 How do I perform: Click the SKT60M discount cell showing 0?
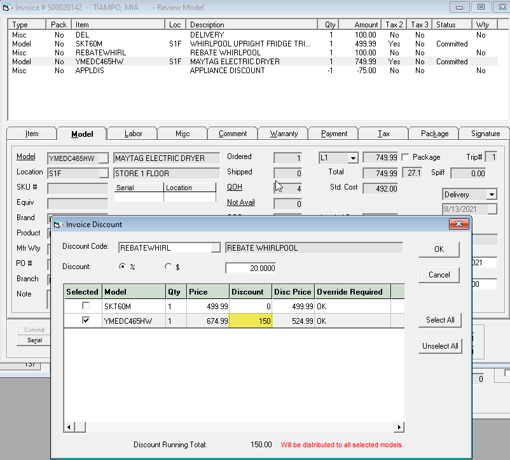[251, 307]
